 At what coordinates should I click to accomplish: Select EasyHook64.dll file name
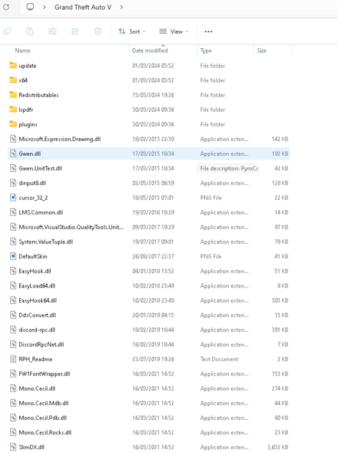pos(38,300)
